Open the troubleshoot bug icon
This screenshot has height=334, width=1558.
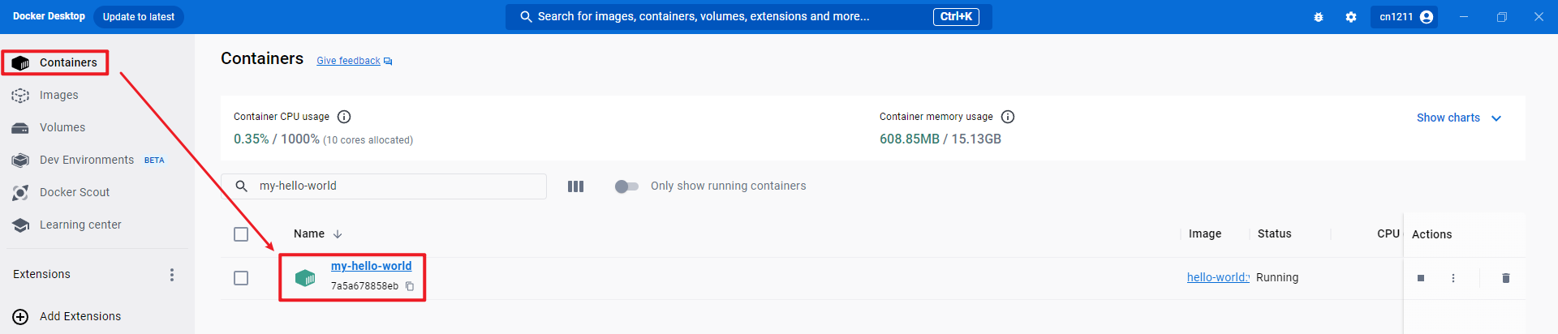click(1318, 17)
